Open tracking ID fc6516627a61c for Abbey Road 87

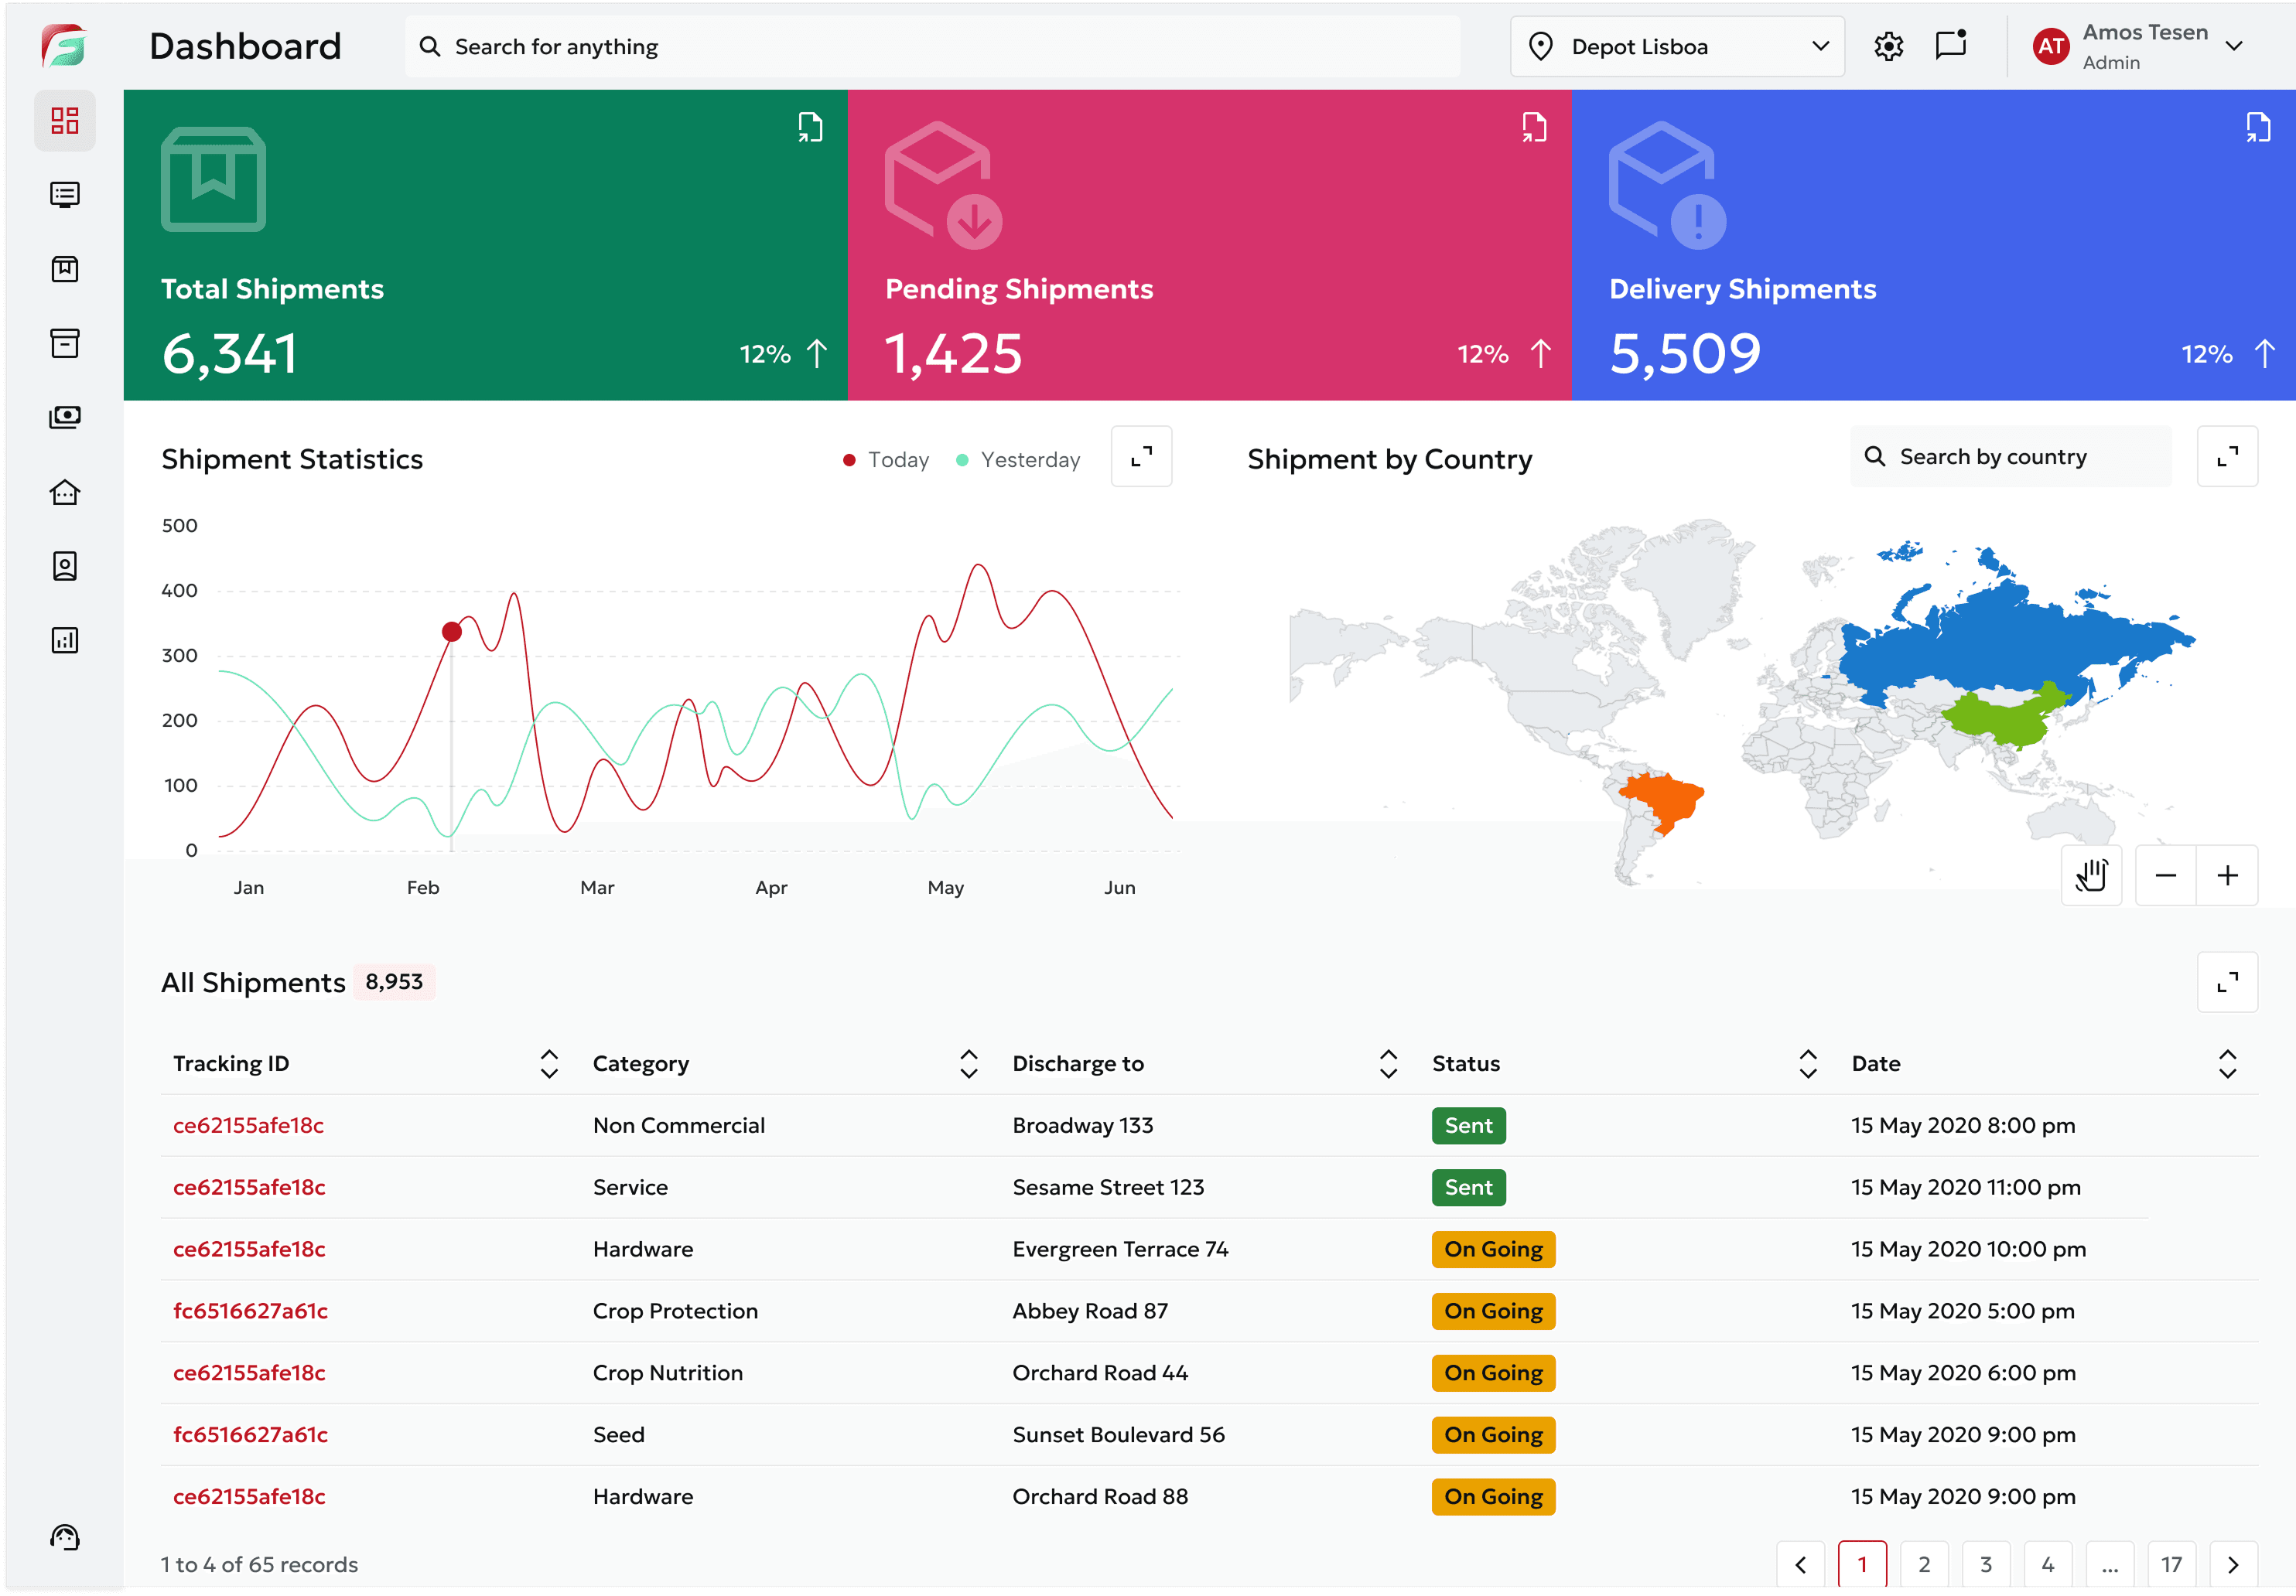(250, 1310)
